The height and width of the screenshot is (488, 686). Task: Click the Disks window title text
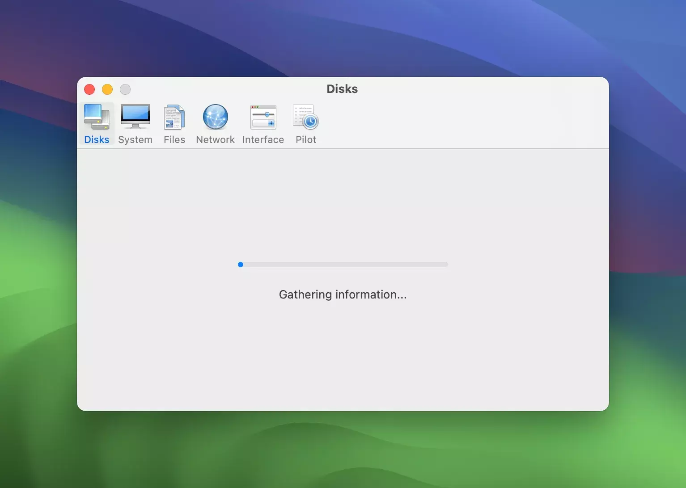tap(342, 89)
